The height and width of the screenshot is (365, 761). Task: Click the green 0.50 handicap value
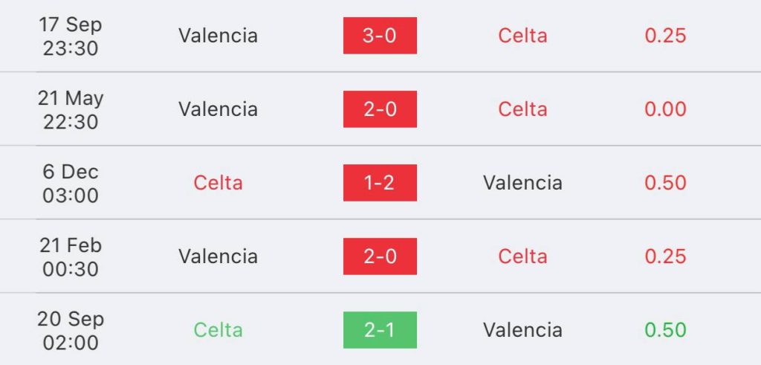pyautogui.click(x=665, y=330)
